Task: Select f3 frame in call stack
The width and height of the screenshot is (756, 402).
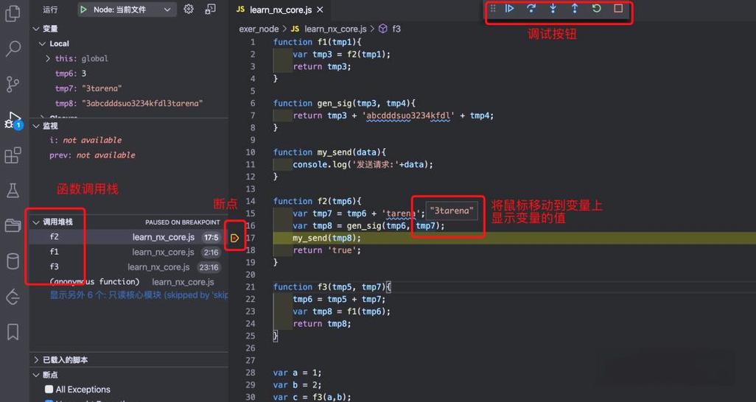Action: pos(129,267)
